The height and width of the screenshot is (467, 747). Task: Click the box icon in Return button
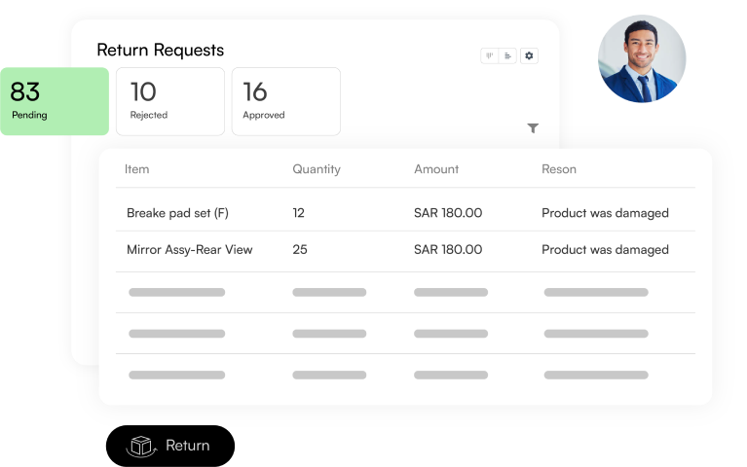pyautogui.click(x=141, y=446)
